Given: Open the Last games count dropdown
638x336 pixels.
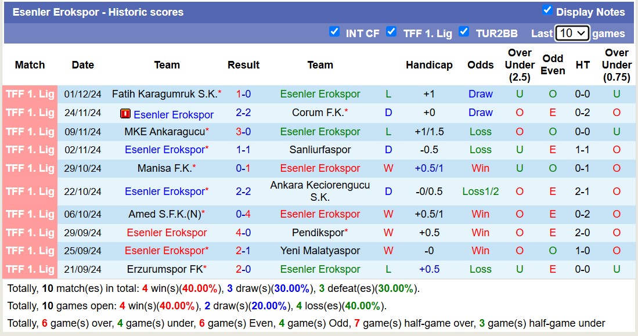Looking at the screenshot, I should click(x=572, y=33).
